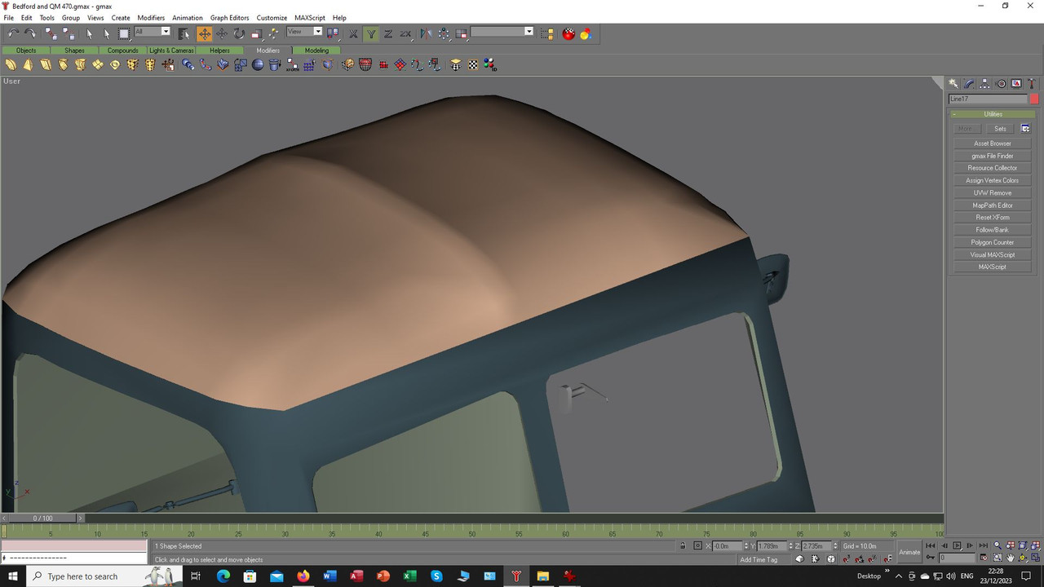This screenshot has height=587, width=1044.
Task: Toggle the selection lock padlock
Action: coord(683,545)
